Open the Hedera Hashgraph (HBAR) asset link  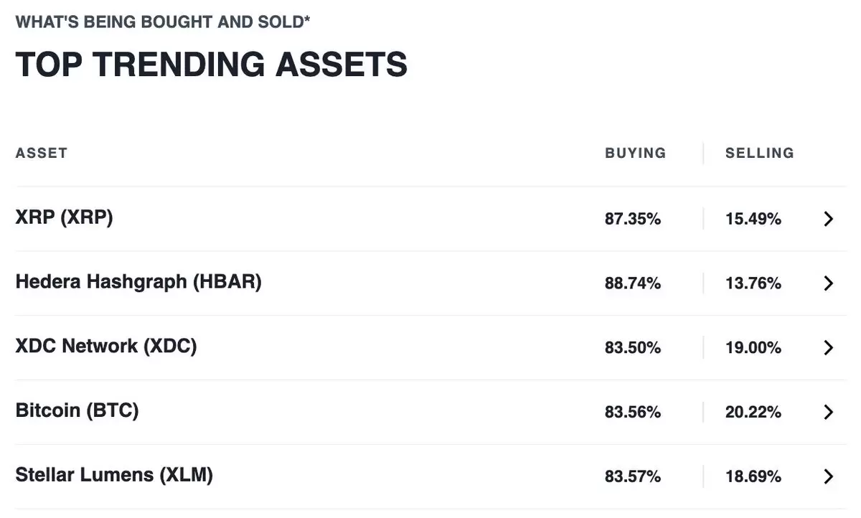138,282
